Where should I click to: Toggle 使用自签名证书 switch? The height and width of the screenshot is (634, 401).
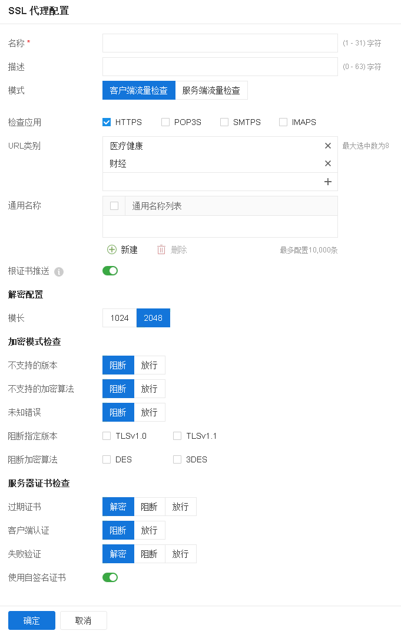click(110, 577)
